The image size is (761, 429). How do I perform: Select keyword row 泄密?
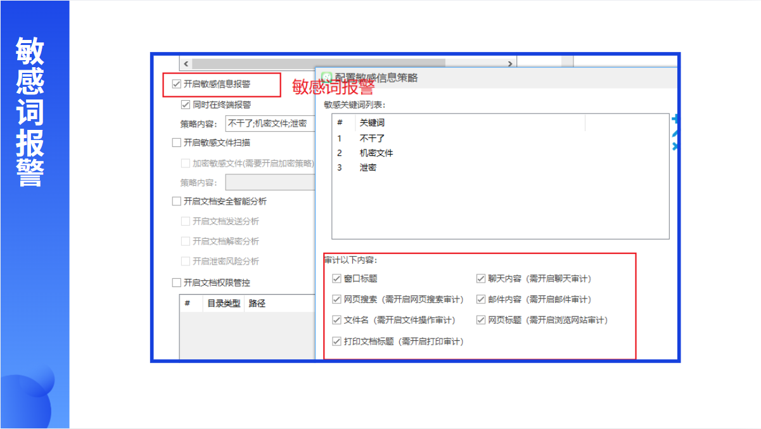(368, 168)
